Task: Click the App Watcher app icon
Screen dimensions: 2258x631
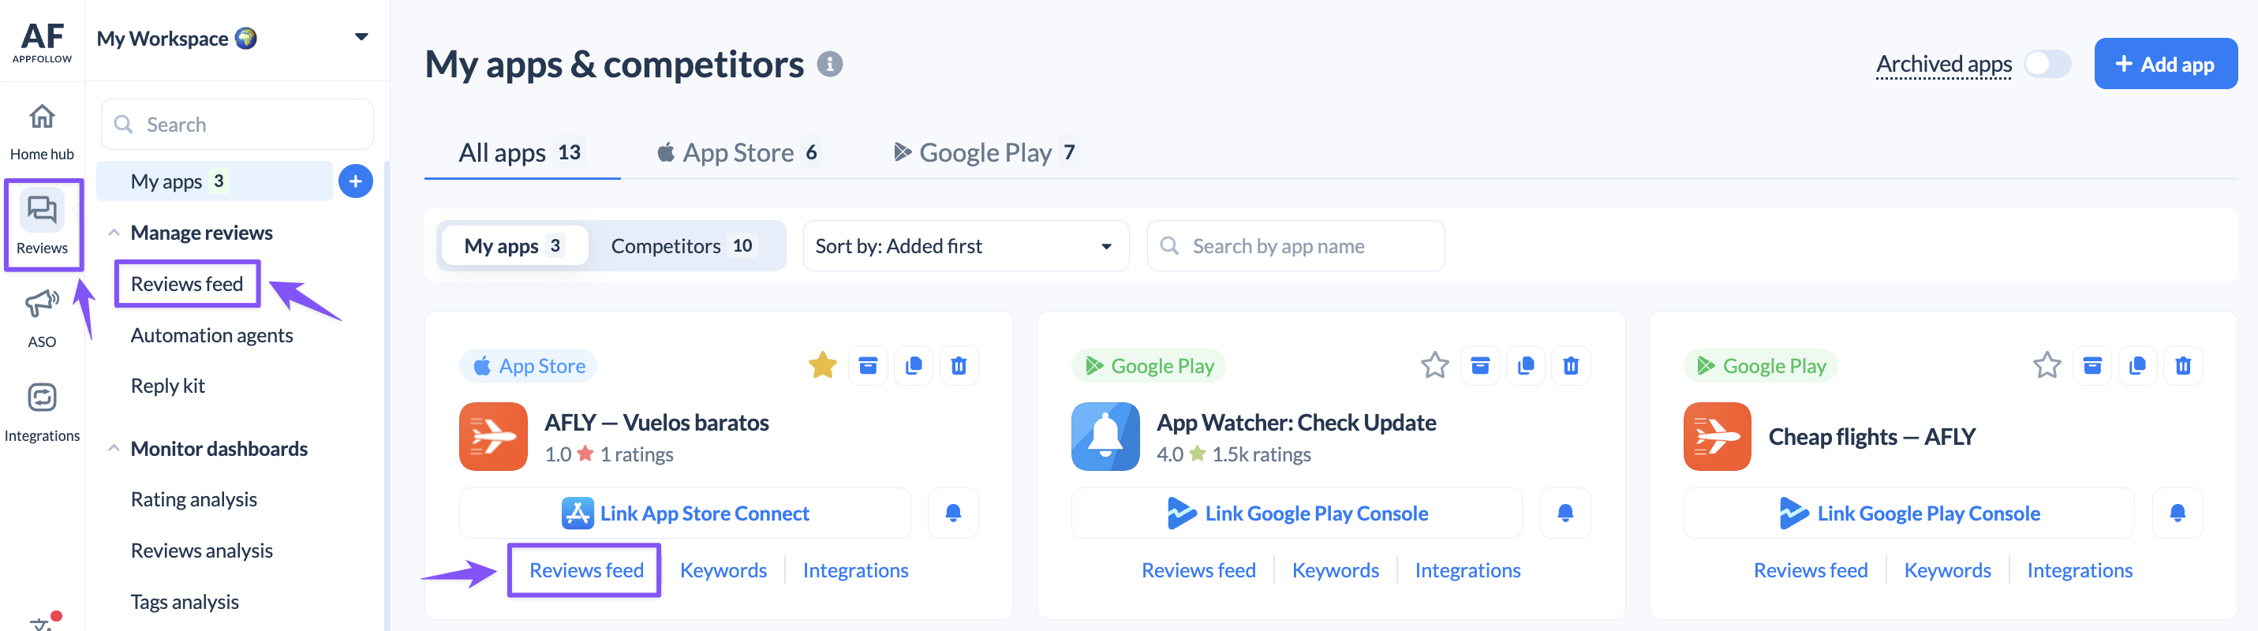Action: pos(1105,436)
